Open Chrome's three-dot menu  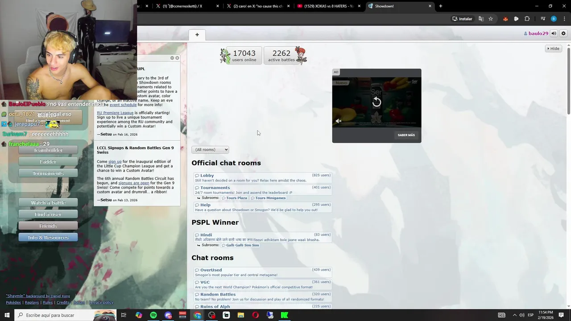[563, 19]
